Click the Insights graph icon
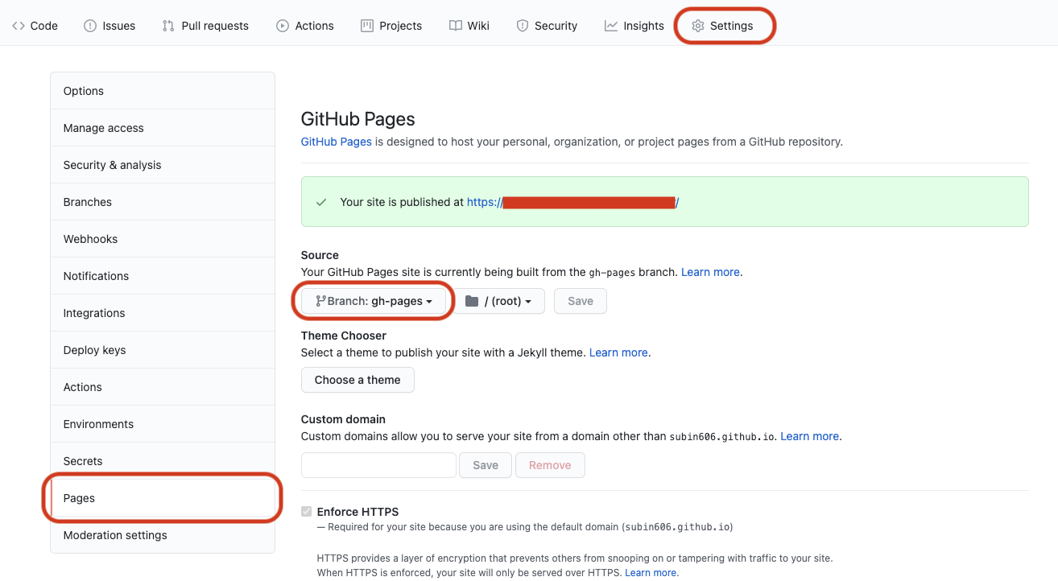The image size is (1058, 581). click(611, 26)
